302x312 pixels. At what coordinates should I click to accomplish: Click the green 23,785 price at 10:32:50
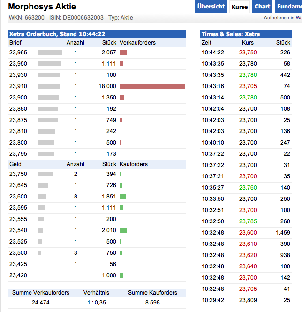pos(248,221)
